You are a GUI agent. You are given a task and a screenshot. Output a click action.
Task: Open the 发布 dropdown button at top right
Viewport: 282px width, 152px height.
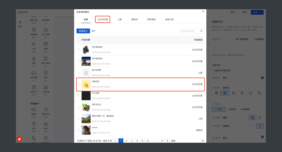(x=257, y=12)
